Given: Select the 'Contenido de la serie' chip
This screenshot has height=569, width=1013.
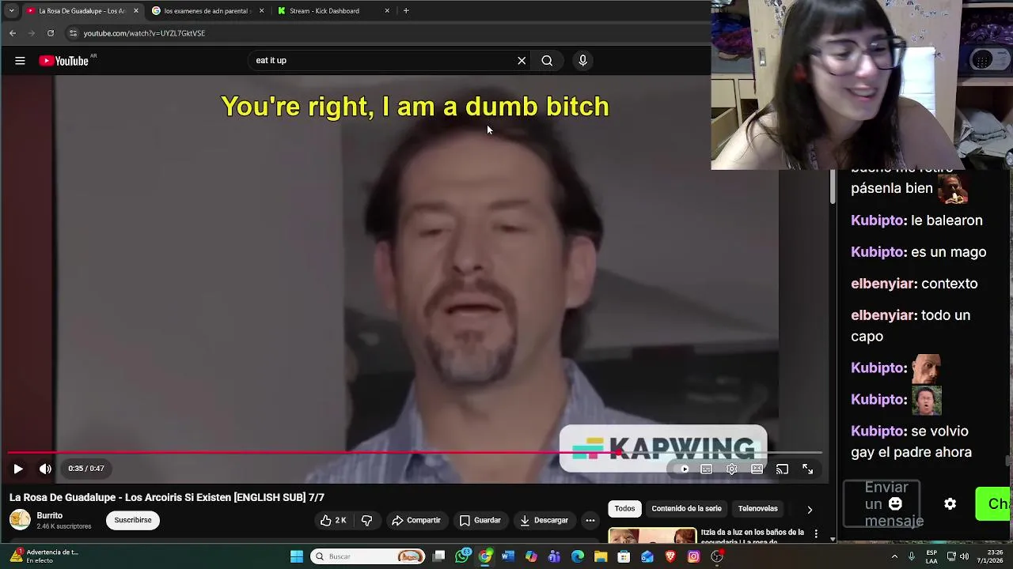Looking at the screenshot, I should pos(686,509).
